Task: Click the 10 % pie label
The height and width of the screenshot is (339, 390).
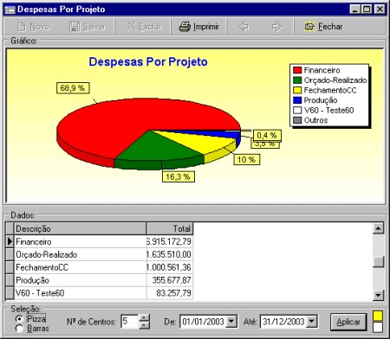Action: click(247, 159)
